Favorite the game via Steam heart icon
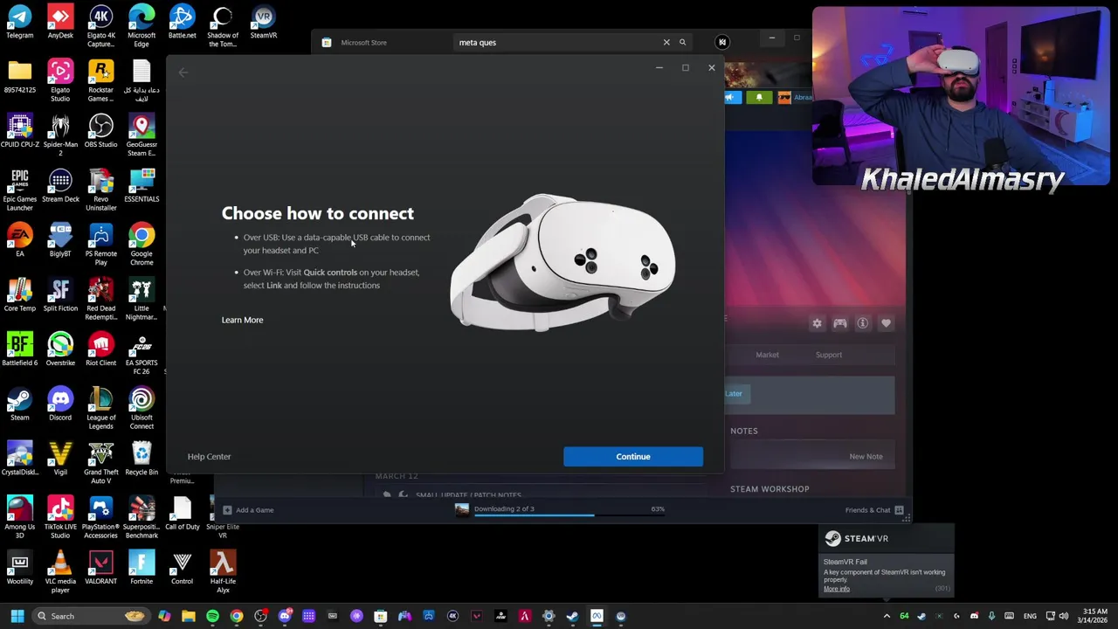This screenshot has height=629, width=1118. tap(886, 323)
